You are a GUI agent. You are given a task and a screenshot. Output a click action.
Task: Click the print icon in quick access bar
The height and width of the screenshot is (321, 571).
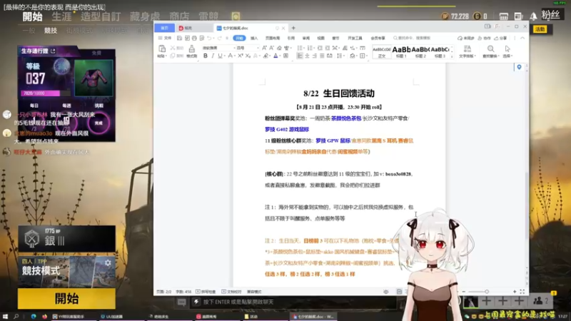pos(194,39)
